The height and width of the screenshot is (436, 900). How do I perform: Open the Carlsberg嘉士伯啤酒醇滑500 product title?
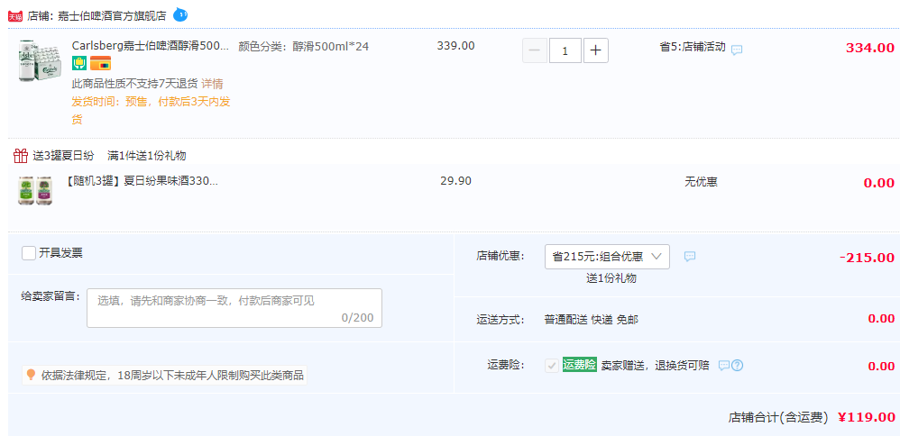point(151,46)
